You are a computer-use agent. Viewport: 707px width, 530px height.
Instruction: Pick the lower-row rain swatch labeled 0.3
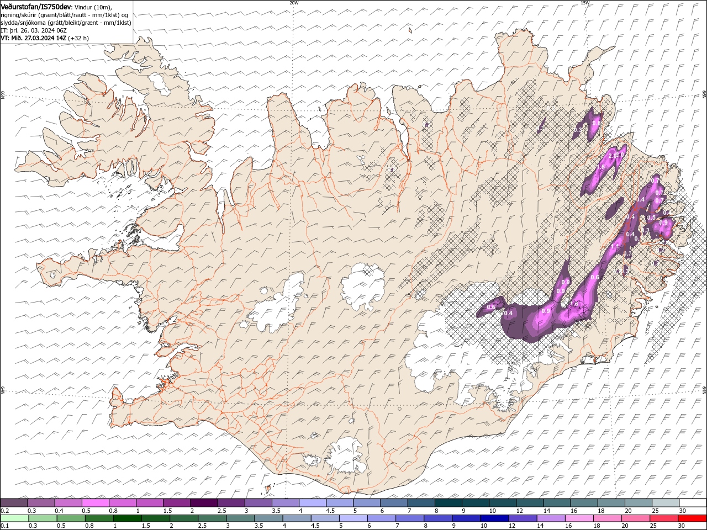[43, 518]
